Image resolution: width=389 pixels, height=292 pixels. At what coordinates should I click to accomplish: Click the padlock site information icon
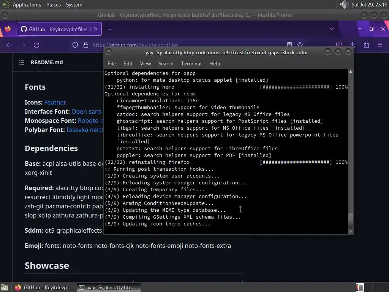pyautogui.click(x=86, y=45)
